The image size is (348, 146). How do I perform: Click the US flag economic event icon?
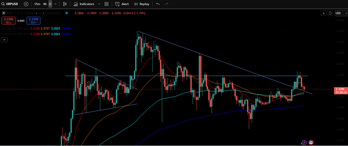tap(311, 143)
